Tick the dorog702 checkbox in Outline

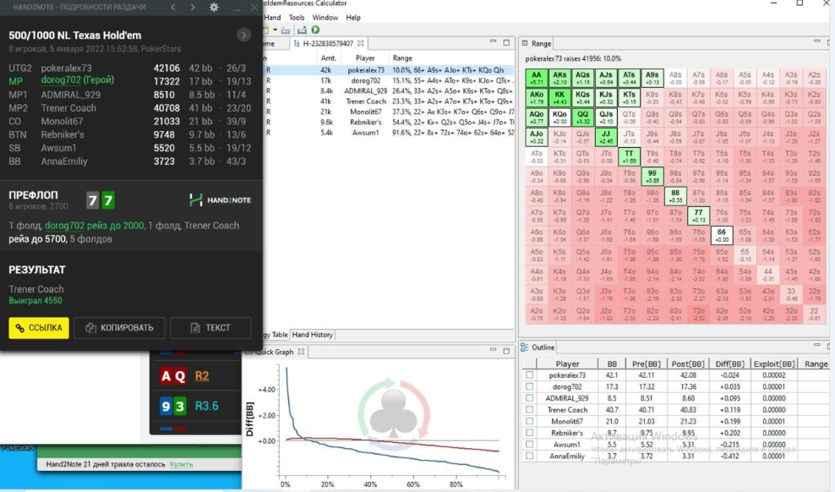[x=529, y=386]
